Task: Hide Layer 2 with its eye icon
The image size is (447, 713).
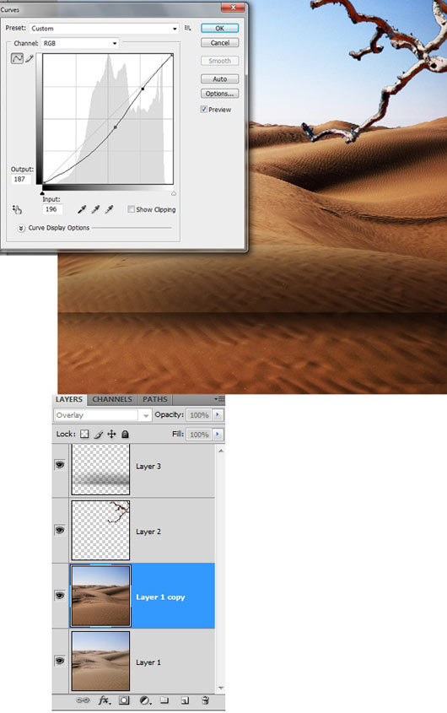Action: (x=60, y=530)
